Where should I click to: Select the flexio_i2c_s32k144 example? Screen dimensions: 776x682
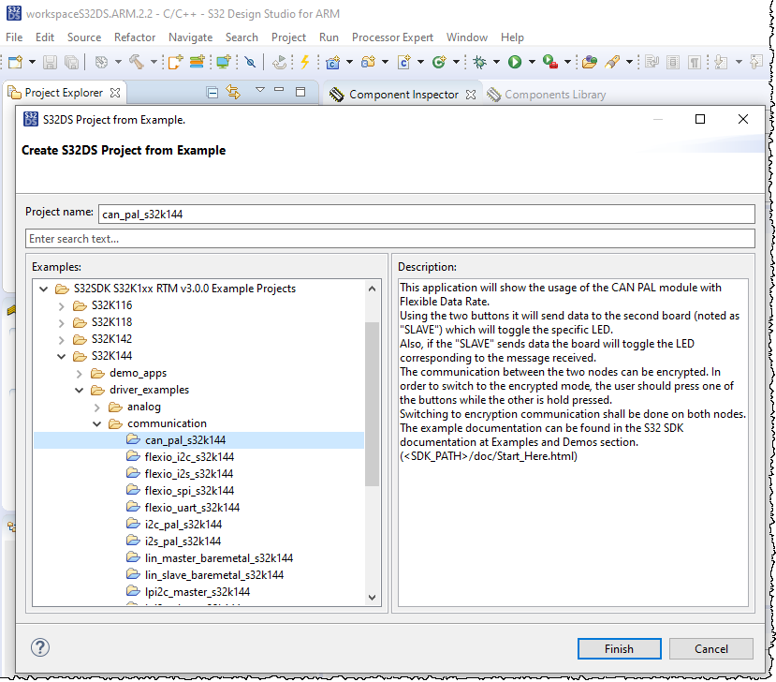click(x=189, y=456)
